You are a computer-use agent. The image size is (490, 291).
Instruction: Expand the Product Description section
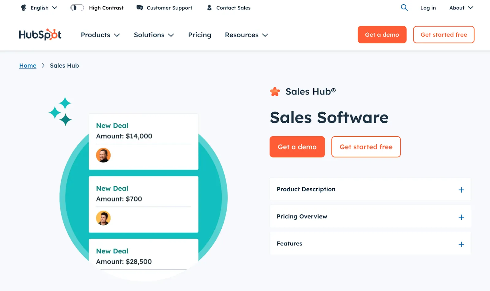tap(370, 190)
